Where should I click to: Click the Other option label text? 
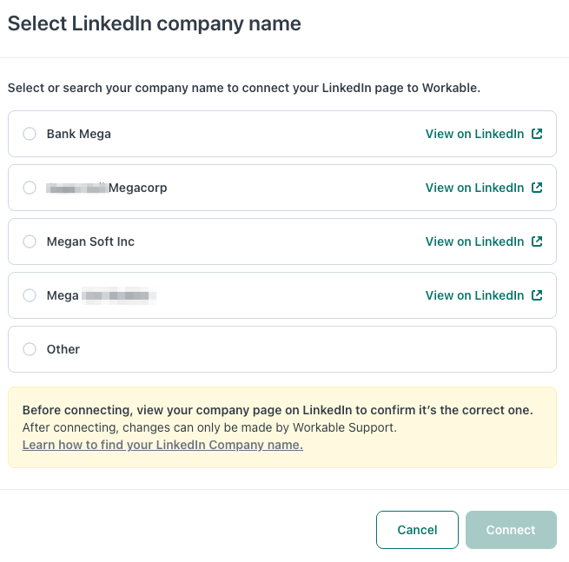pyautogui.click(x=63, y=349)
